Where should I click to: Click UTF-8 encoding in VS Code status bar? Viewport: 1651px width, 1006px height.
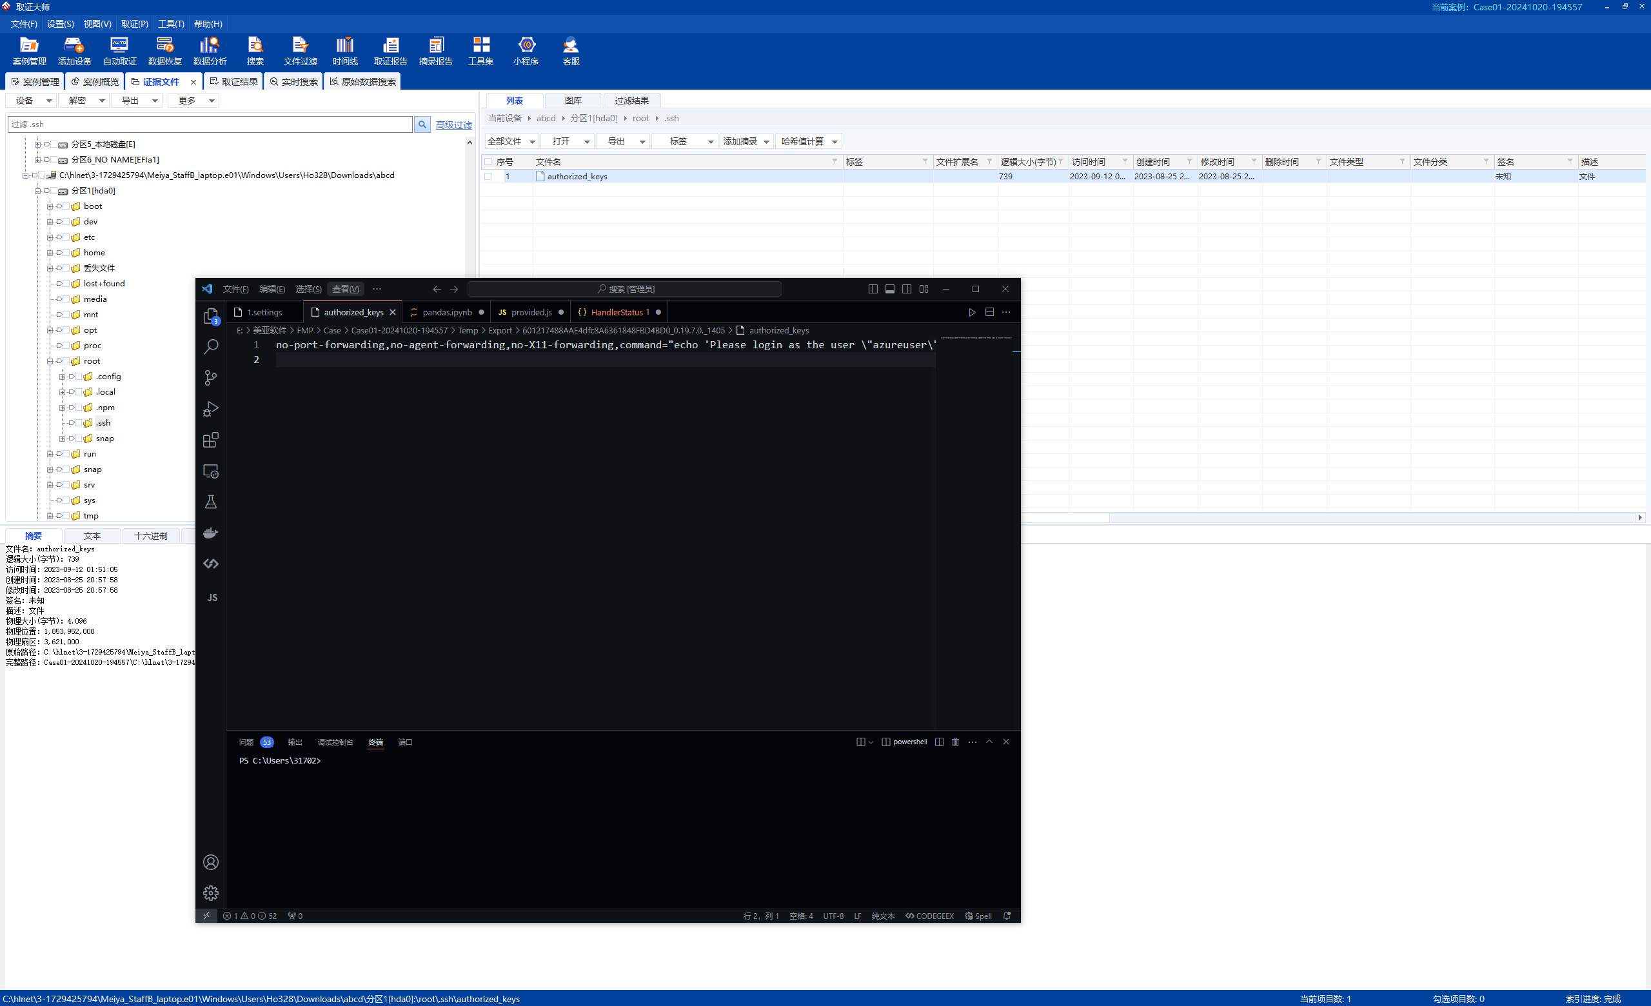coord(833,916)
